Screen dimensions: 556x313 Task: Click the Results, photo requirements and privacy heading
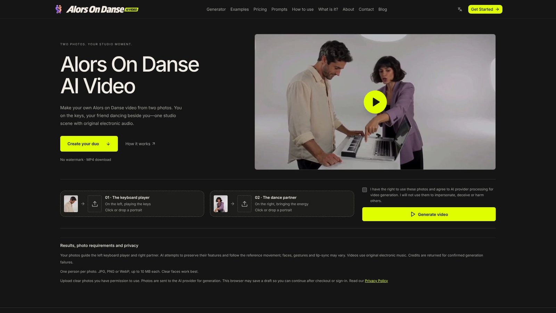point(99,246)
